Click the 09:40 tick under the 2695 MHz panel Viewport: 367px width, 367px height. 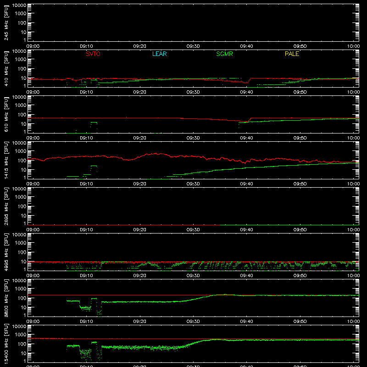click(x=246, y=230)
